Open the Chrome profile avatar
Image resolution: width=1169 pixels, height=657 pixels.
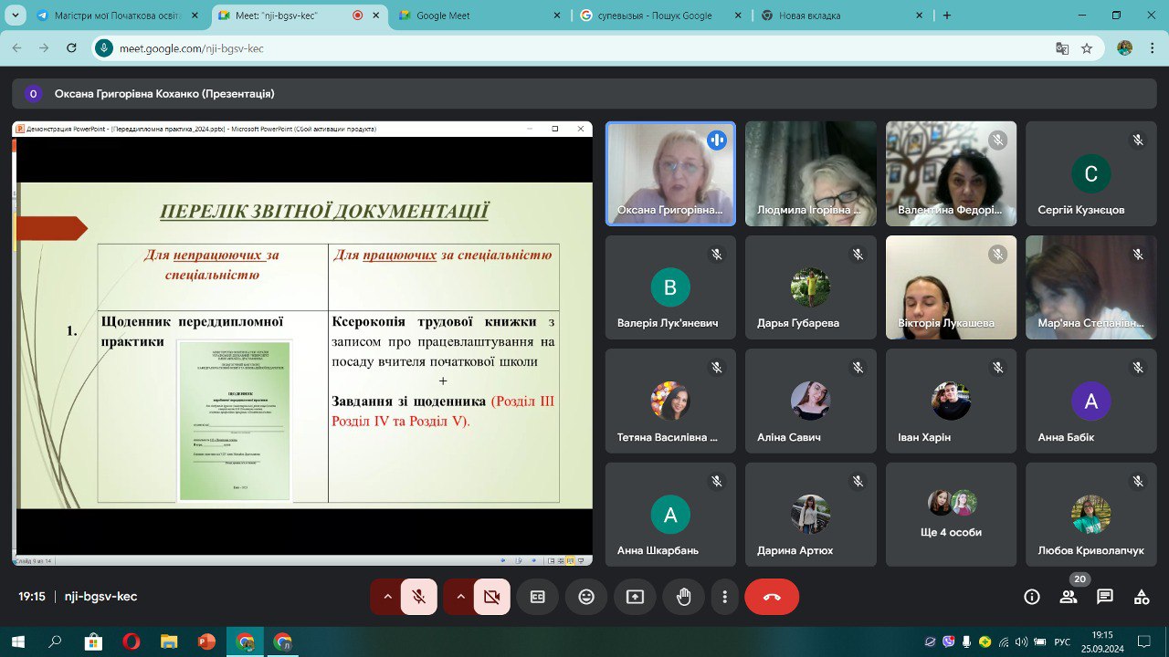pos(1124,48)
